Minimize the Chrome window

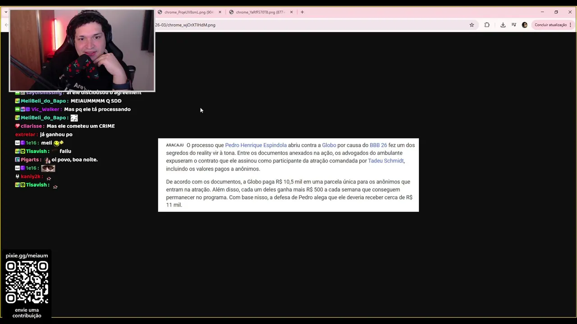(542, 12)
